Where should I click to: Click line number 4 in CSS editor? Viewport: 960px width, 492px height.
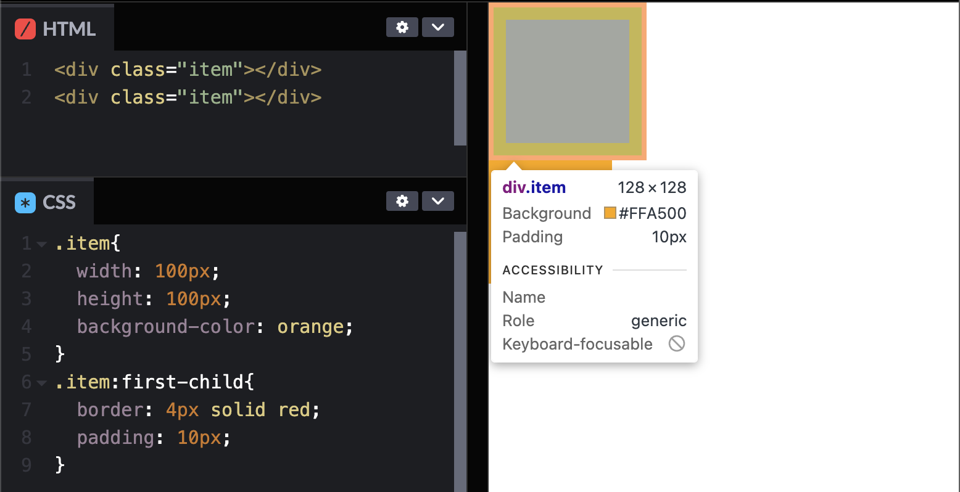[26, 326]
